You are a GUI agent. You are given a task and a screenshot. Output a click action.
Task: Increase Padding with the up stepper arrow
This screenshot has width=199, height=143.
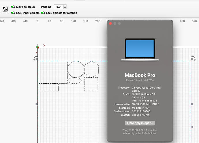[x=65, y=5]
